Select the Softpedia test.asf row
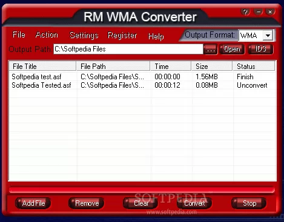Screen dimensions: 284x222 click(142, 77)
